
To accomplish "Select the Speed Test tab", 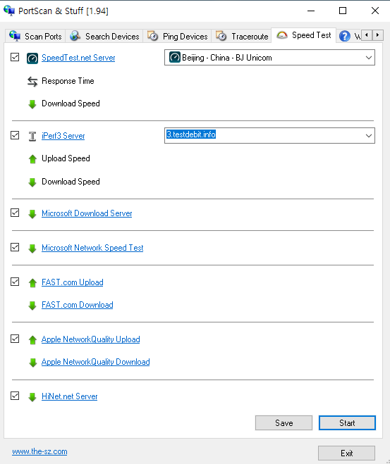I will point(304,35).
